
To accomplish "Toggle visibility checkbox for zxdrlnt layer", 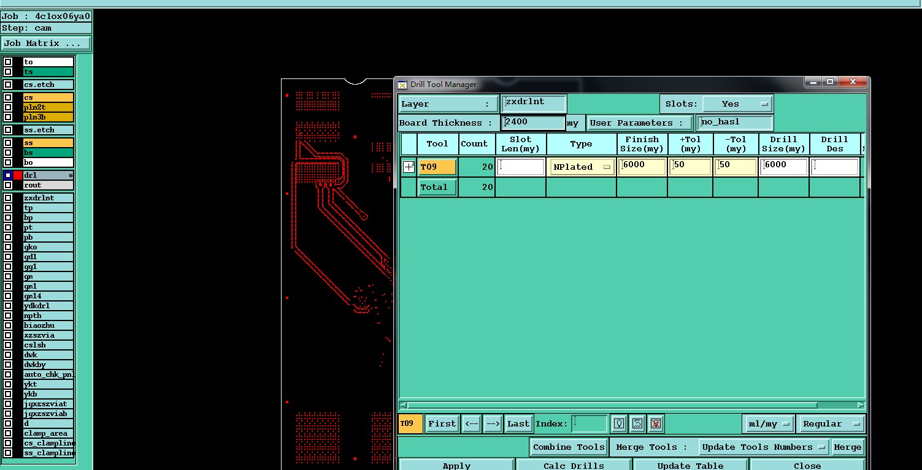I will point(8,198).
